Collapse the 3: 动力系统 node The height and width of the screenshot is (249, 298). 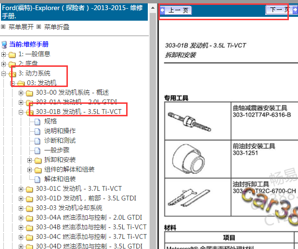click(x=3, y=74)
